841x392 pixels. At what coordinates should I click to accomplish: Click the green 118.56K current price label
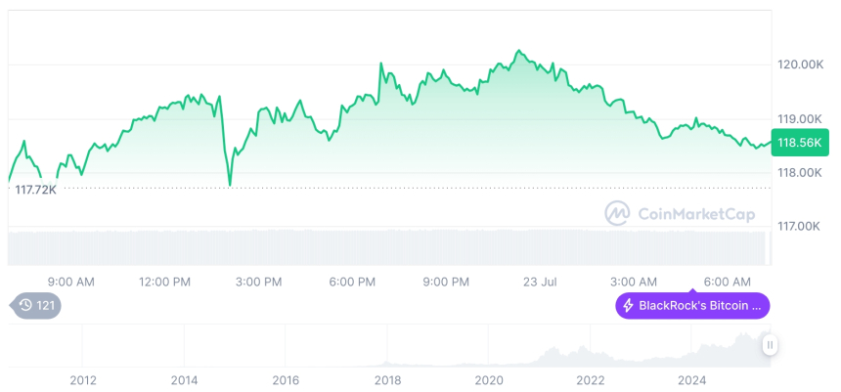coord(800,143)
